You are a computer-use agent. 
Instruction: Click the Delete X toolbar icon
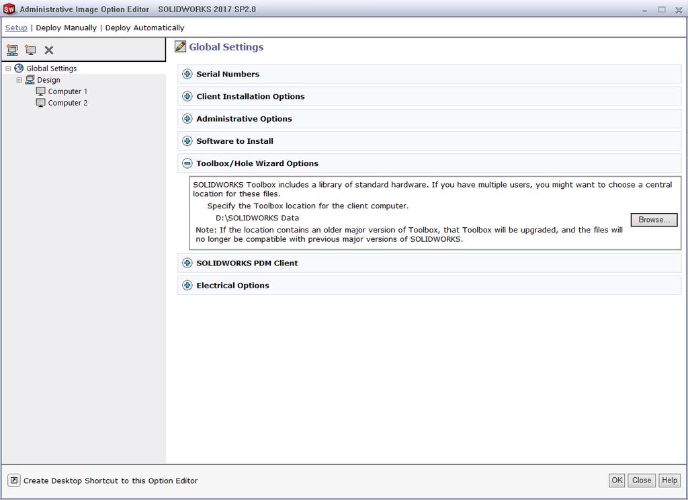[48, 50]
